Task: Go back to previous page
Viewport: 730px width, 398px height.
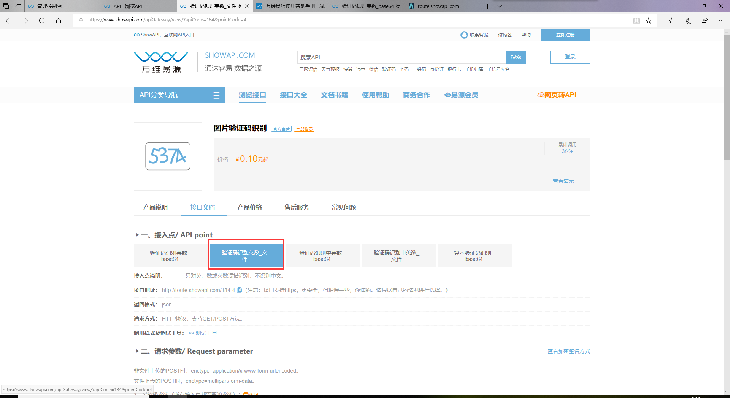Action: click(9, 21)
